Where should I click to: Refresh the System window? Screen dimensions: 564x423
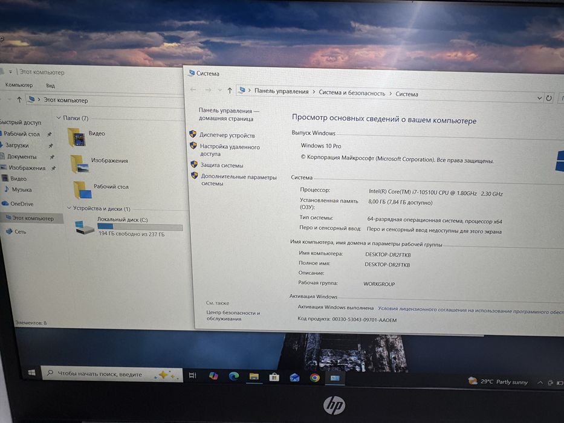click(549, 98)
